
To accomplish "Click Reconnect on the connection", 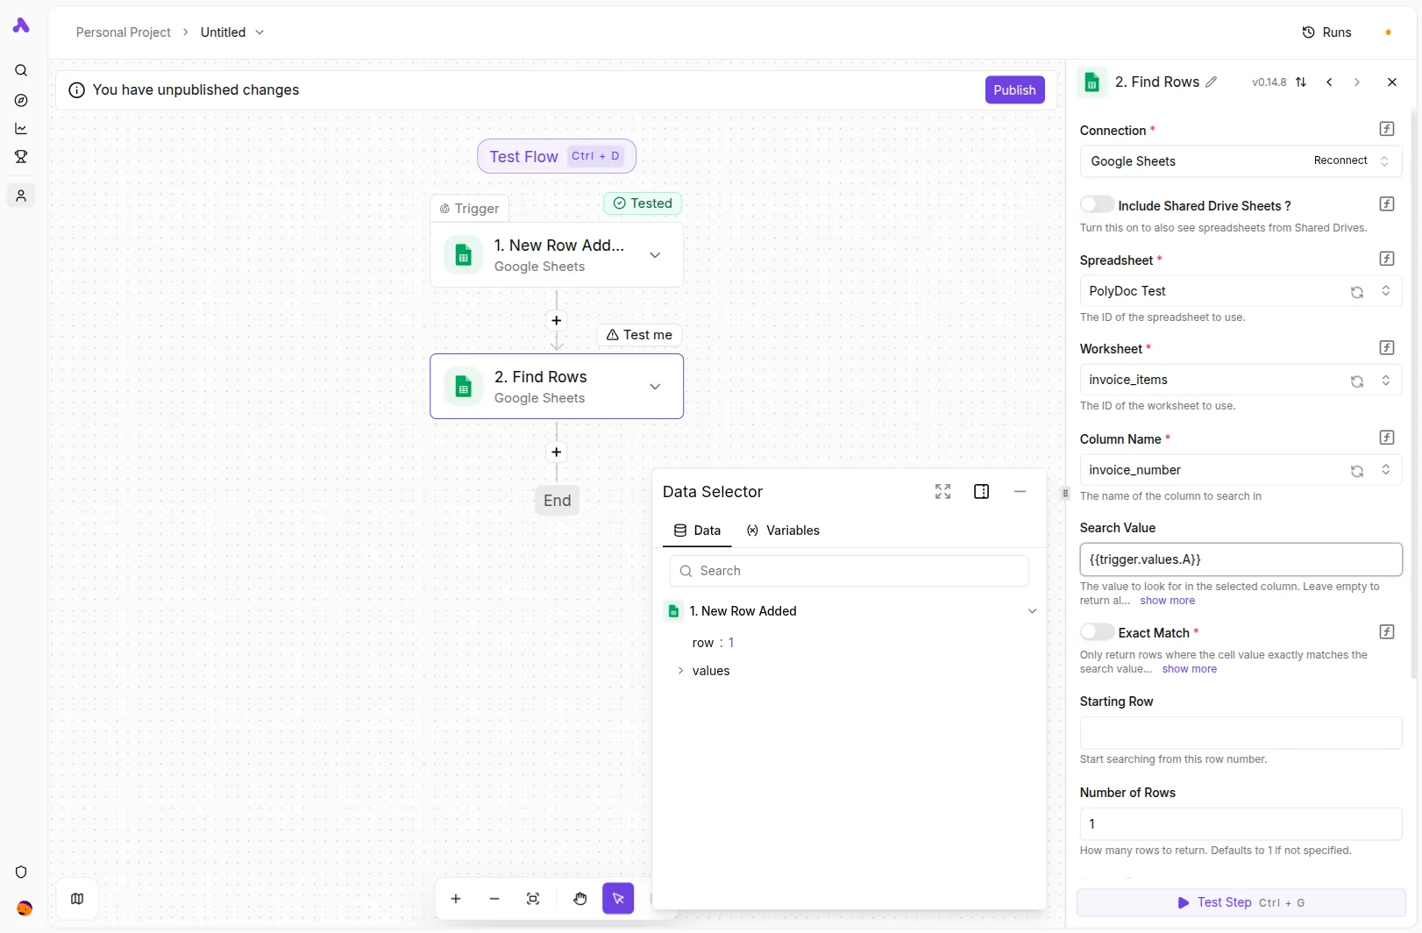I will click(x=1340, y=160).
